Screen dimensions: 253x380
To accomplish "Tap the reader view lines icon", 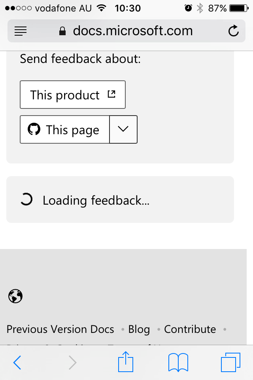I will click(x=20, y=31).
